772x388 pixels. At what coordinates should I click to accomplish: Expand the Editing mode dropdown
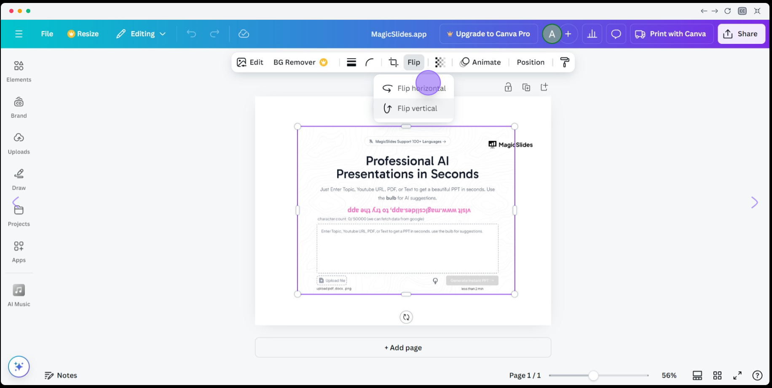(141, 34)
